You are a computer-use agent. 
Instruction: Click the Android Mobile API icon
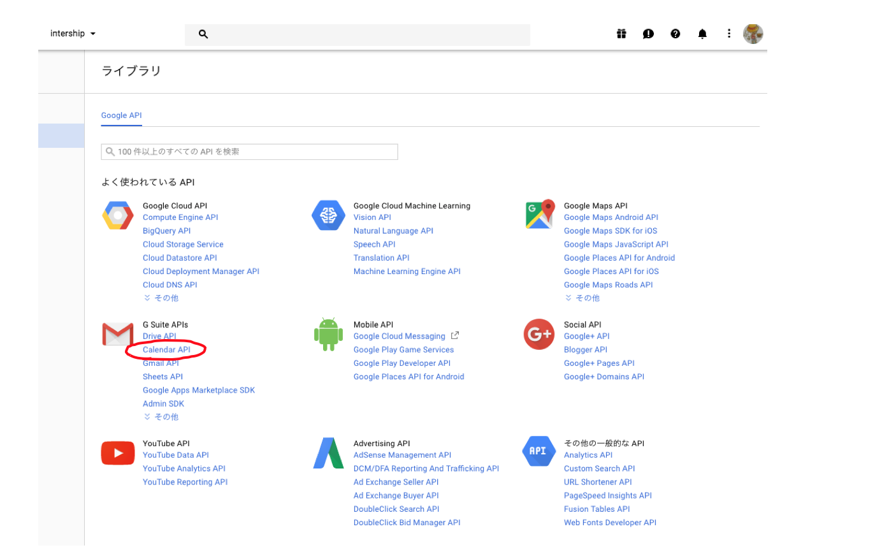click(328, 335)
